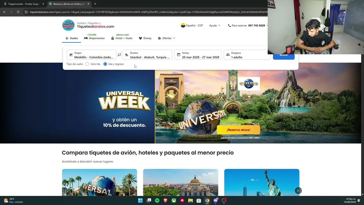Expand the Ayuda dropdown menu
The width and height of the screenshot is (364, 205).
click(x=215, y=25)
